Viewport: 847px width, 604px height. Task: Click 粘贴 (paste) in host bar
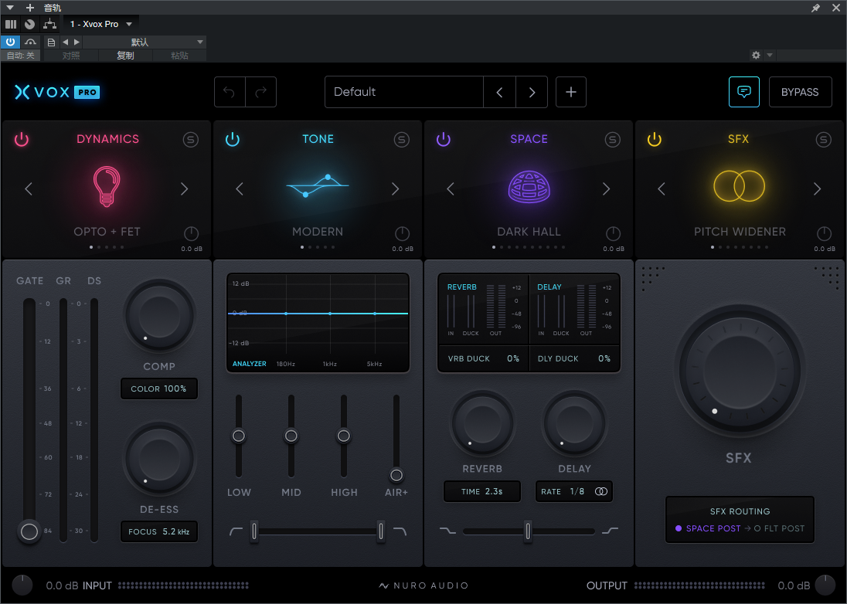click(179, 55)
